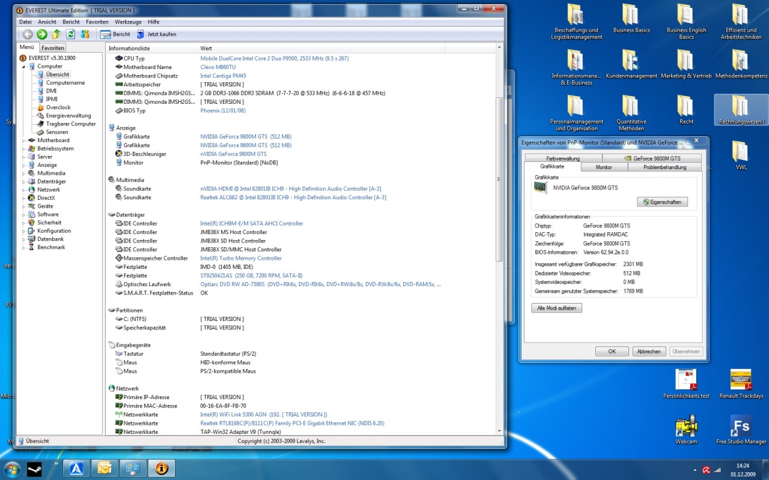
Task: Expand the Motherboard tree node
Action: (x=24, y=140)
